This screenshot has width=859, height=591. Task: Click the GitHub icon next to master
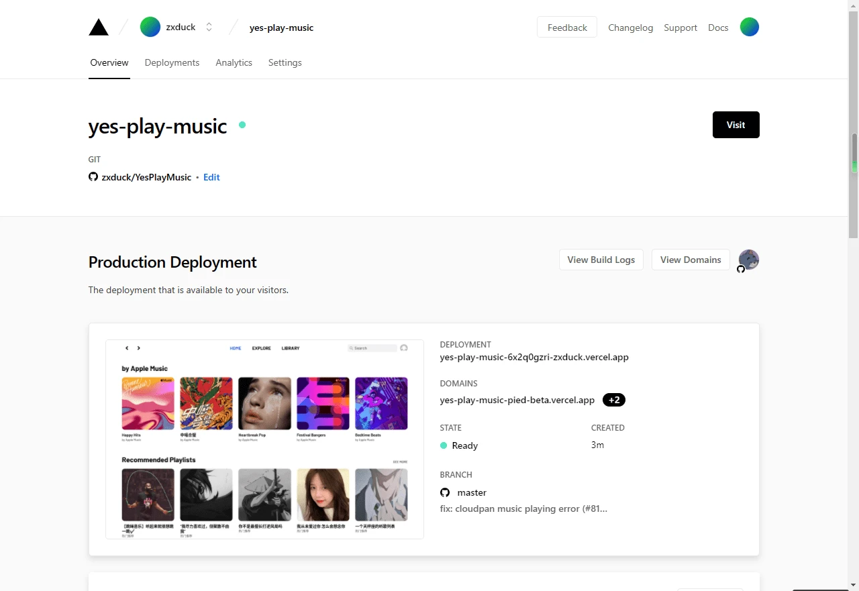pyautogui.click(x=445, y=492)
